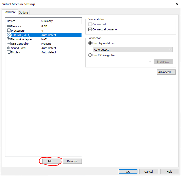Close the Virtual Machine Settings window
181x176 pixels.
coord(177,4)
